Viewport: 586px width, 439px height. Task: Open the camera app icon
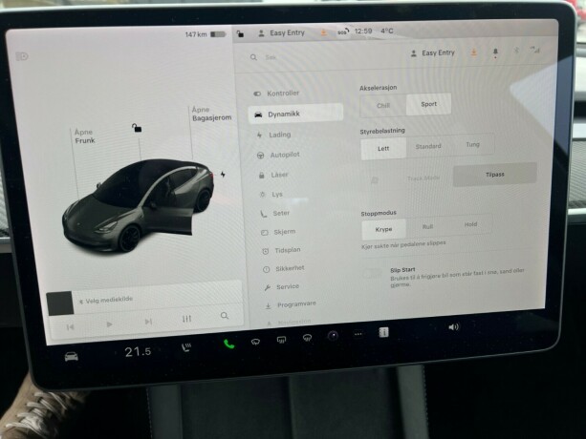(x=333, y=336)
